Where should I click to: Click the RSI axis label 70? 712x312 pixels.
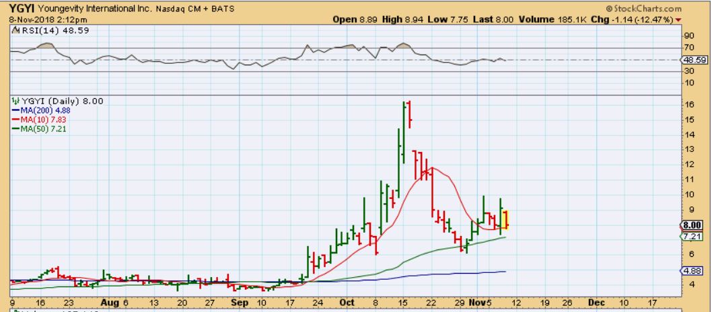688,48
